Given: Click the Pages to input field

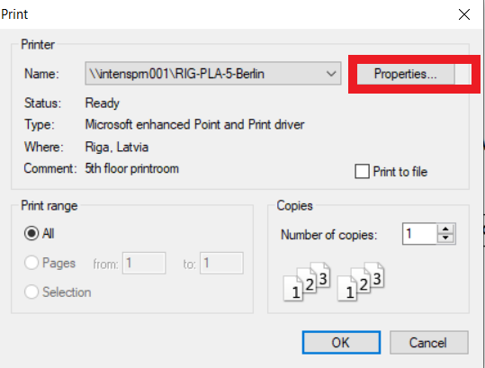Looking at the screenshot, I should 221,263.
